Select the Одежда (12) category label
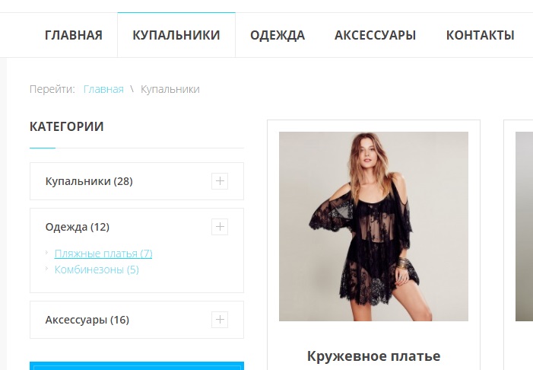Viewport: 533px width, 370px height. (x=77, y=227)
